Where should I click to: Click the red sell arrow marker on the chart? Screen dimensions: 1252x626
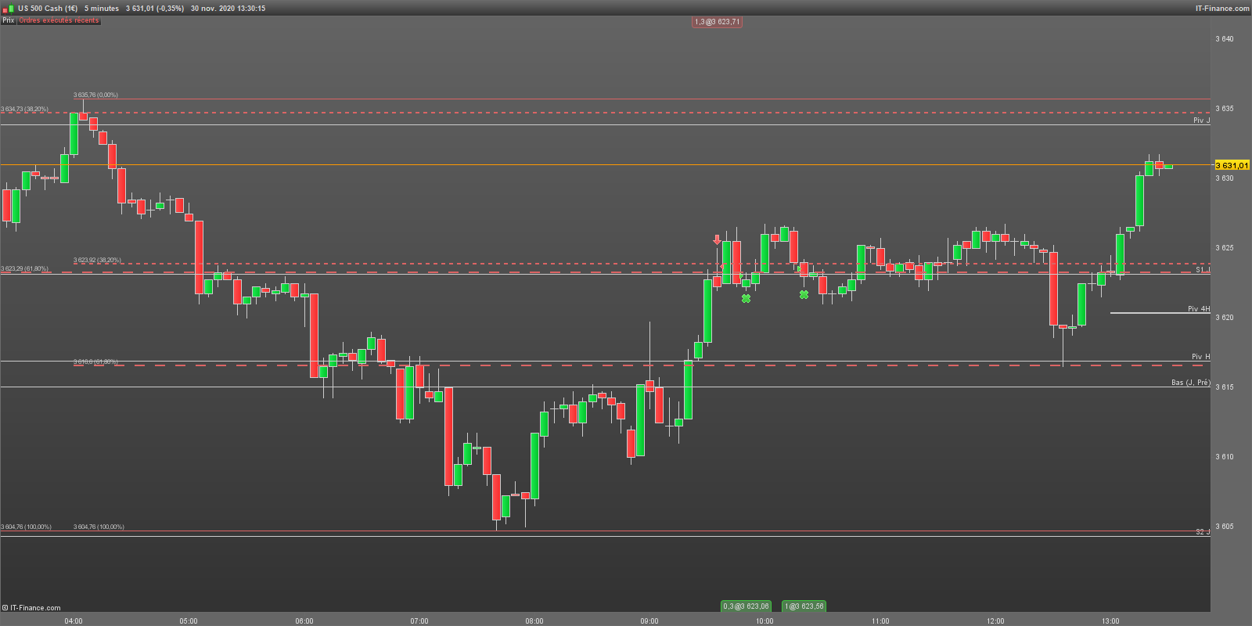(x=717, y=240)
